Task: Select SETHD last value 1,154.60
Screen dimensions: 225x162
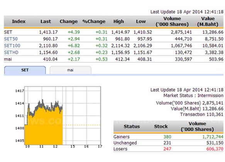Action: 48,52
